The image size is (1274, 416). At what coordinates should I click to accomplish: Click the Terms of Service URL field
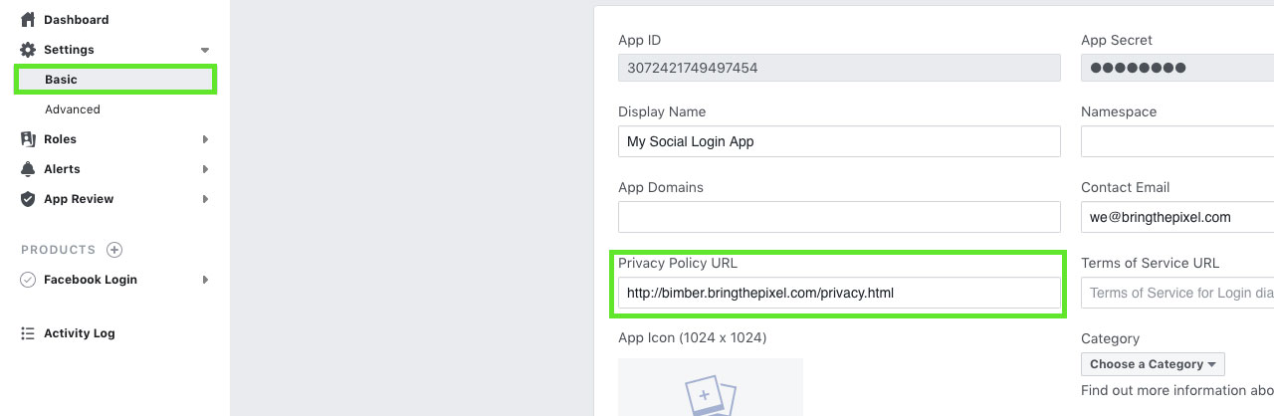tap(1177, 293)
